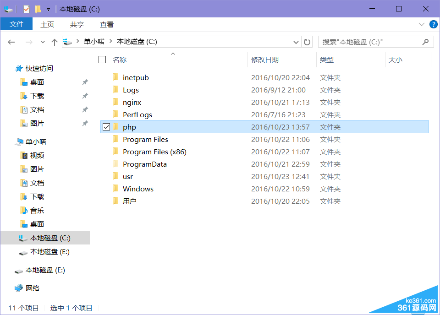Select the Program Files (x86) folder icon

coord(115,152)
